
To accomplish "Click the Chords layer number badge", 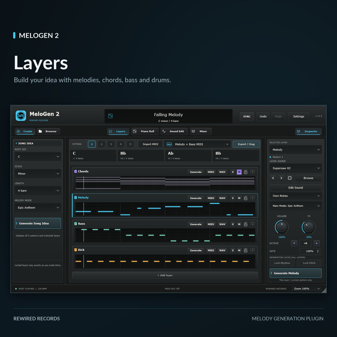I will point(76,171).
